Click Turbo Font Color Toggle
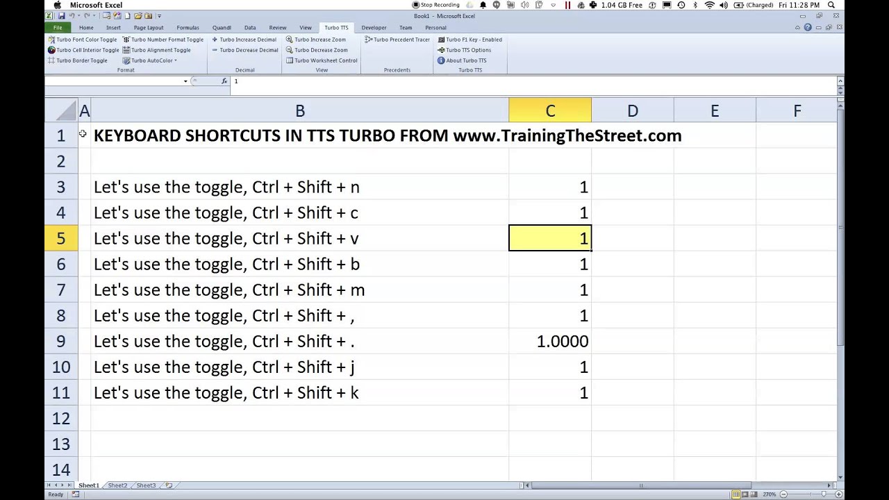889x500 pixels. click(82, 40)
